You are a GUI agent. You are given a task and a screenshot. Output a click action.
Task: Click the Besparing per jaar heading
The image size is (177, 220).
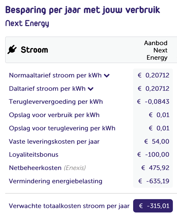point(82,10)
